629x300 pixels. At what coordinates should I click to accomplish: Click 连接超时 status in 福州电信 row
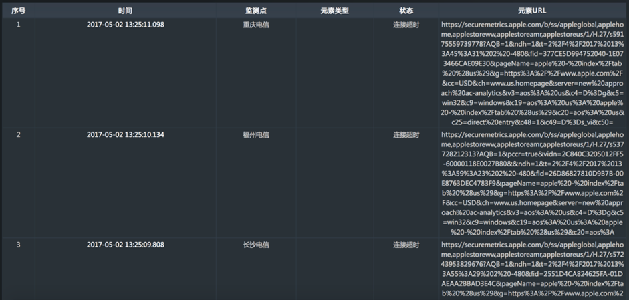[406, 134]
